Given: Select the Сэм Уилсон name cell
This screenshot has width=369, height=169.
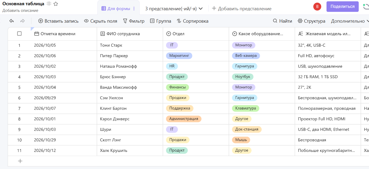Looking at the screenshot, I should [130, 98].
